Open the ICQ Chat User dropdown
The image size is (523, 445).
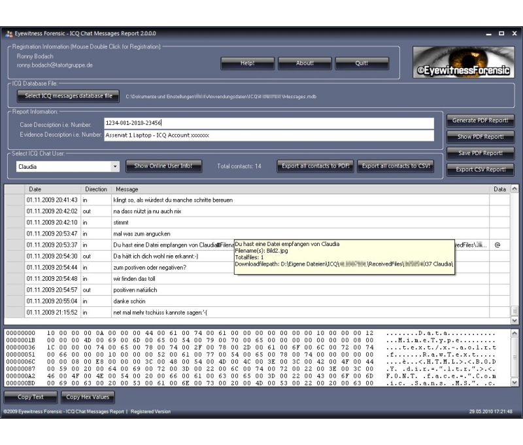[x=116, y=166]
